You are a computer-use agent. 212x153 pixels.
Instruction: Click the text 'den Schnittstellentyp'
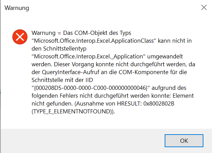point(59,49)
